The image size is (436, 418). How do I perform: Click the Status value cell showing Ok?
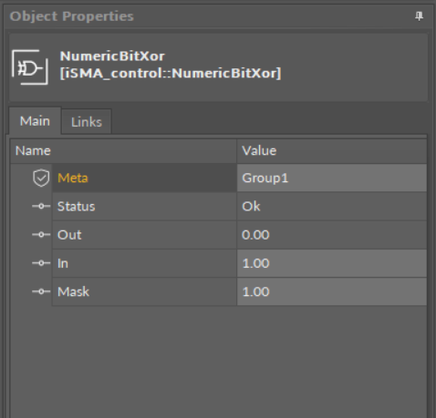pyautogui.click(x=332, y=207)
